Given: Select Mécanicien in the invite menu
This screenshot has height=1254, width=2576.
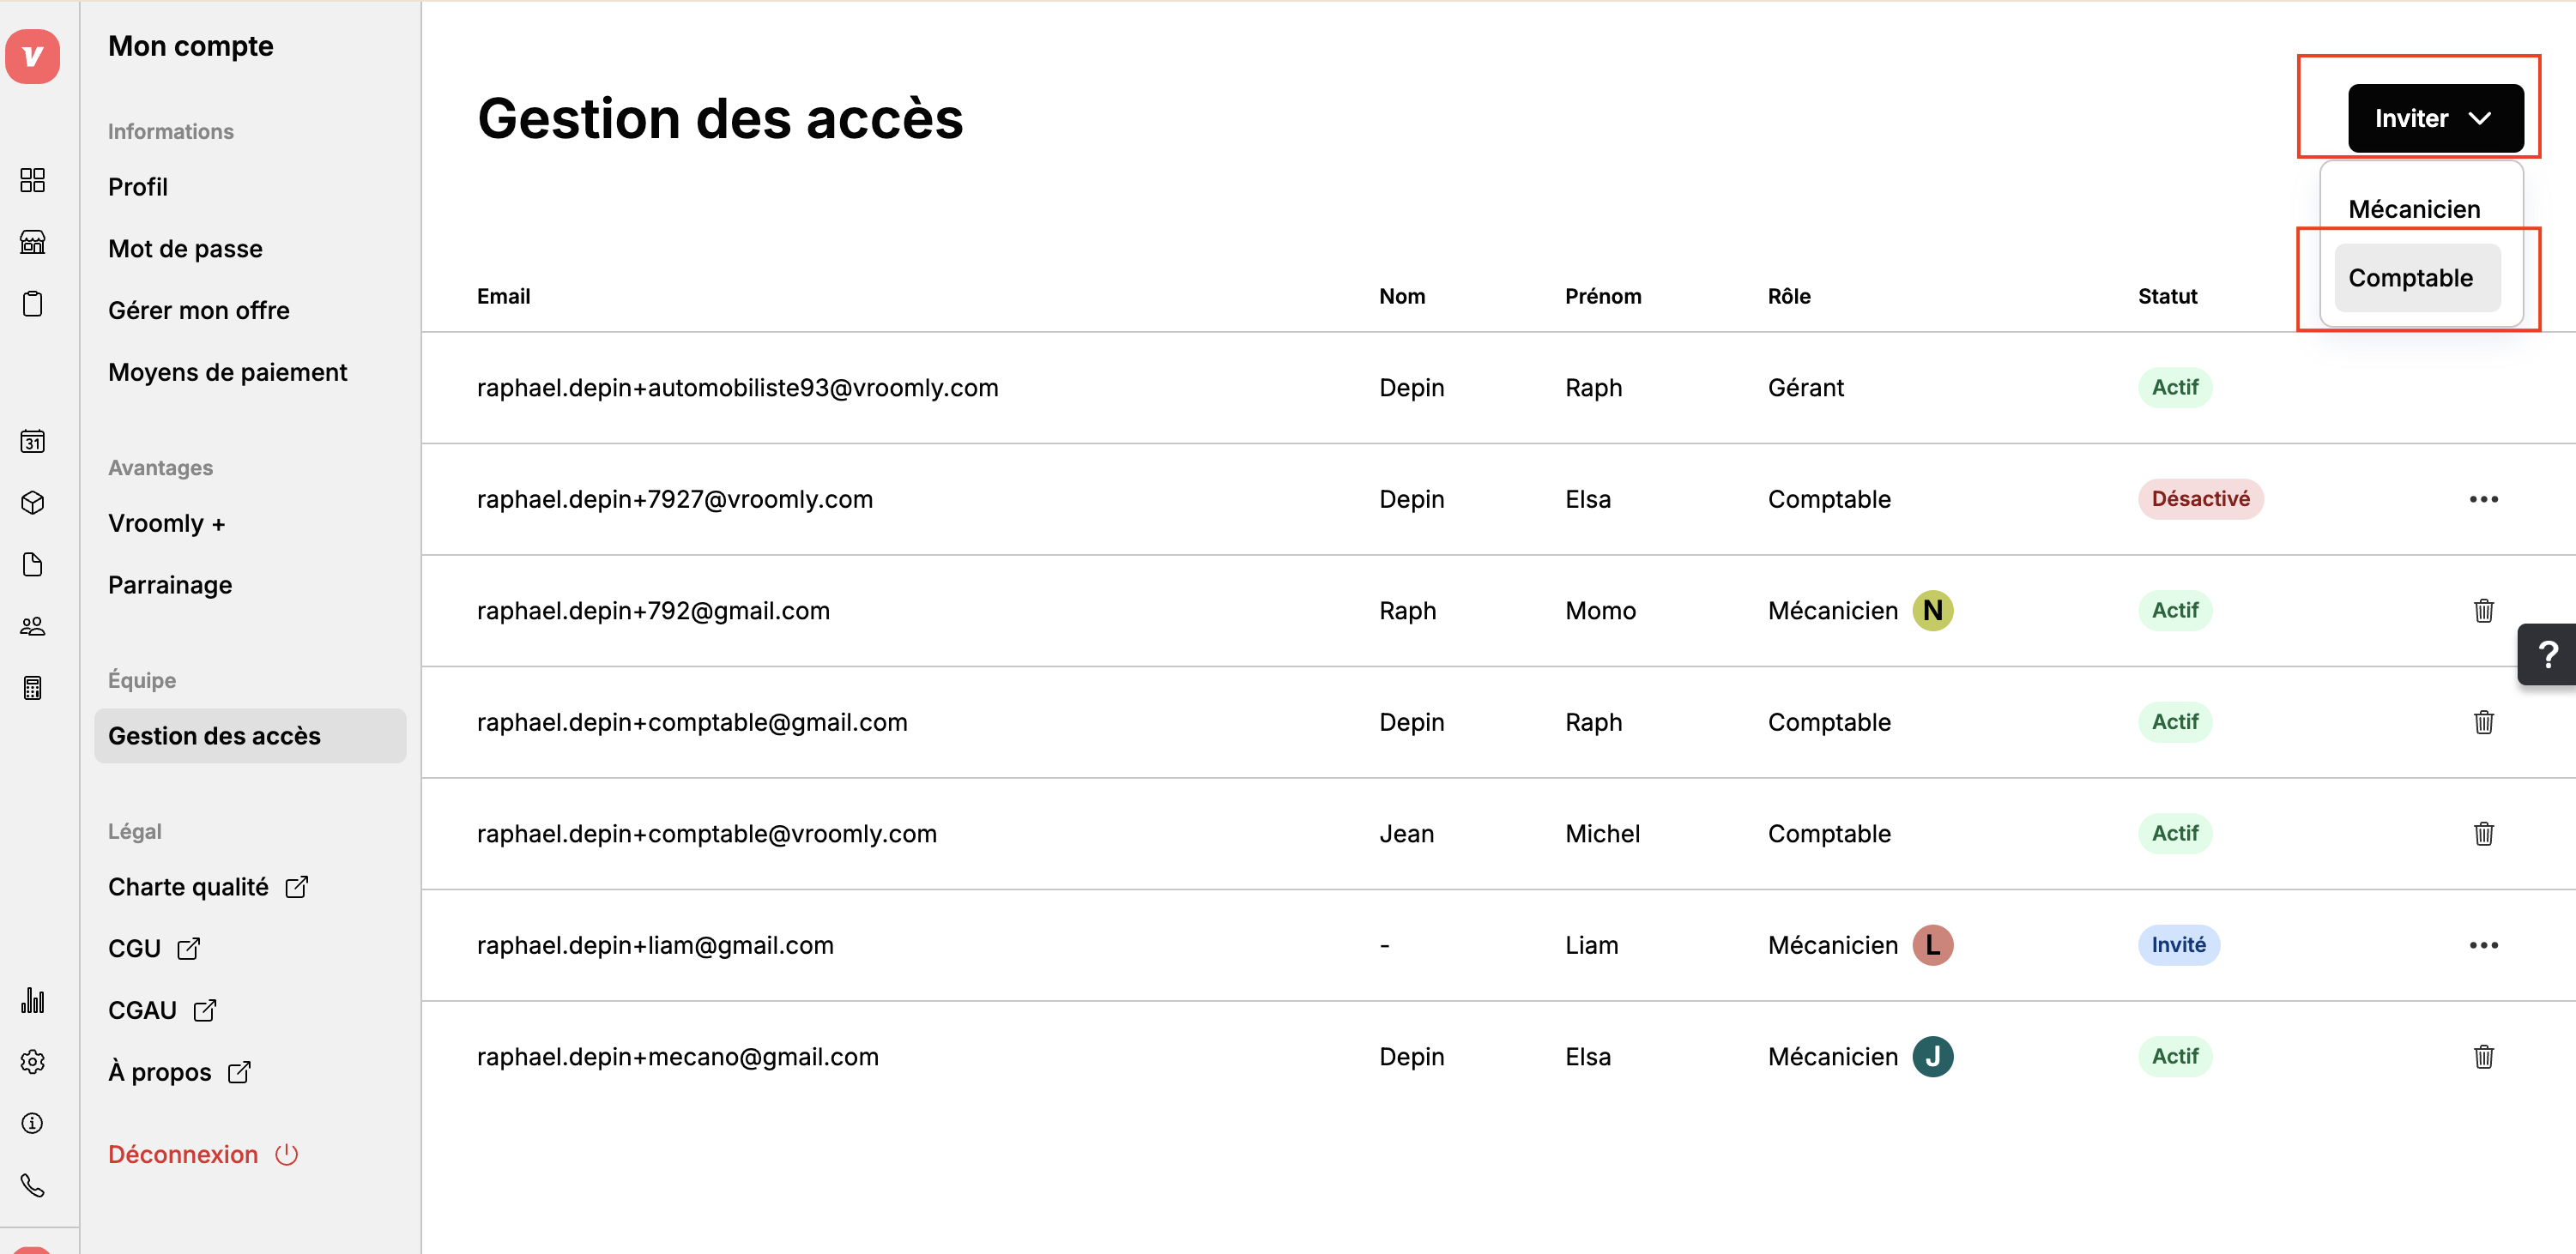Looking at the screenshot, I should 2413,208.
